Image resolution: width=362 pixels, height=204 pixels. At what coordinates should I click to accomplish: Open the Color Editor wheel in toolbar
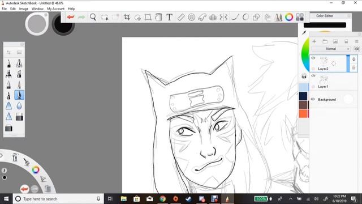(x=289, y=17)
